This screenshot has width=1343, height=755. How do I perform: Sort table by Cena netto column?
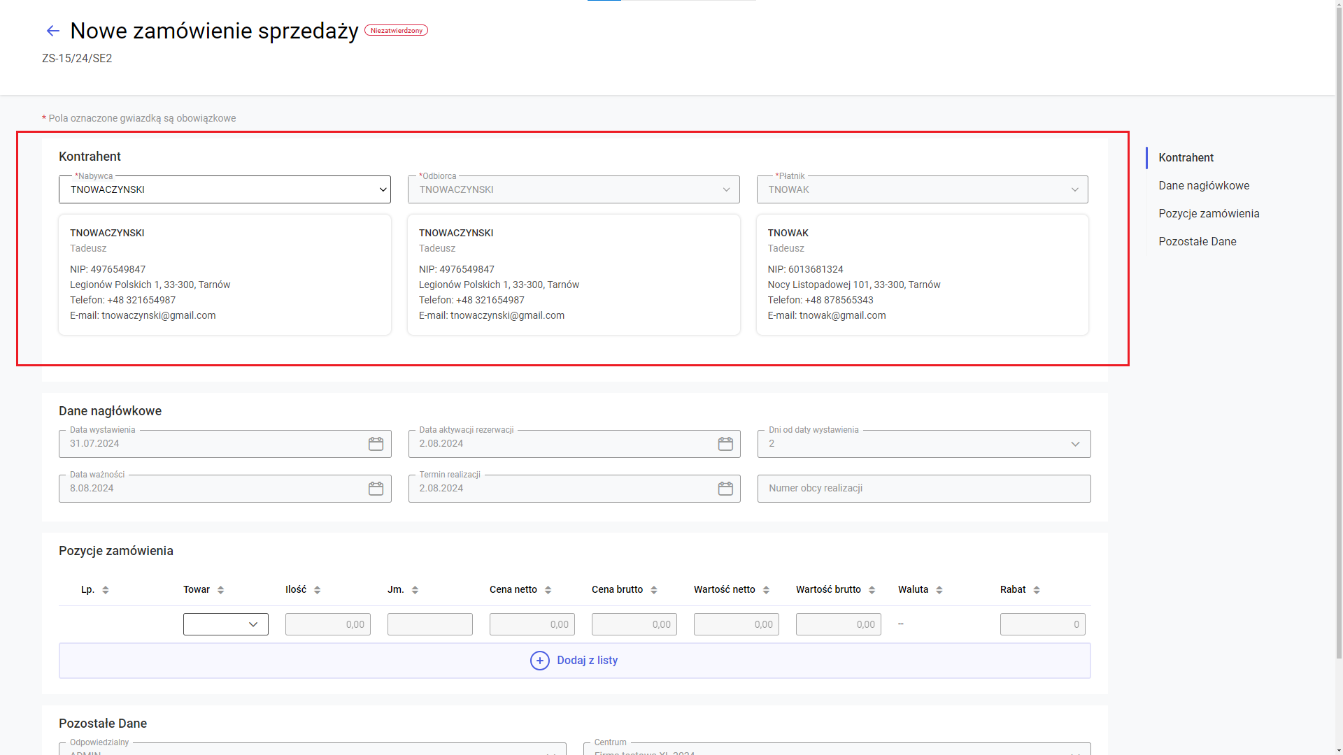point(548,590)
